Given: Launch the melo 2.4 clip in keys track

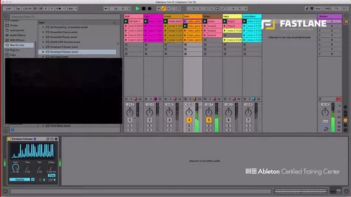Looking at the screenshot, I should point(225,31).
